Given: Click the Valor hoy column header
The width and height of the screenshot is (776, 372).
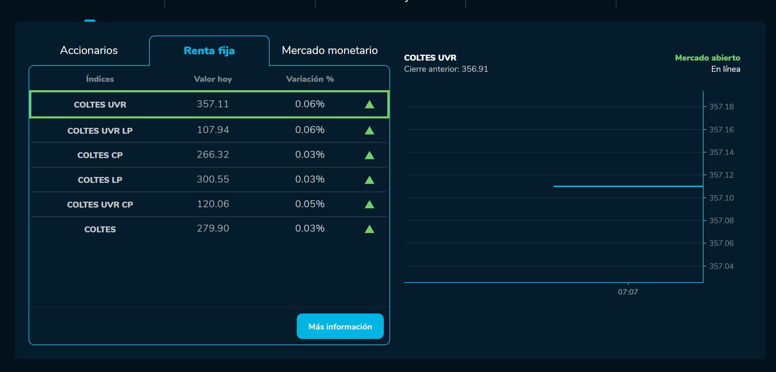Looking at the screenshot, I should pyautogui.click(x=213, y=79).
